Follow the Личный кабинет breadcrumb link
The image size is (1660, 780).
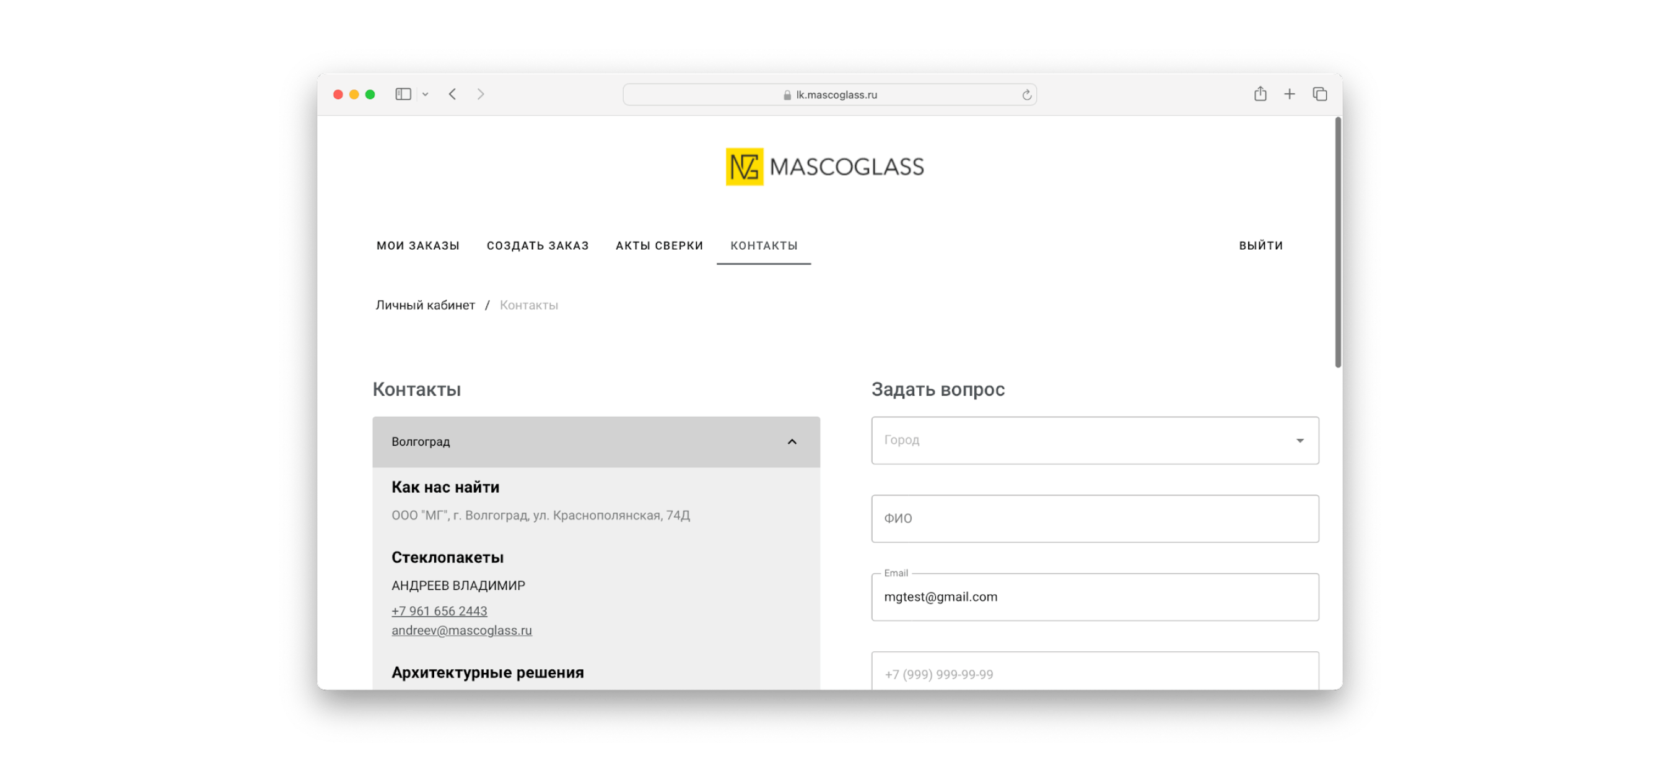pyautogui.click(x=426, y=305)
